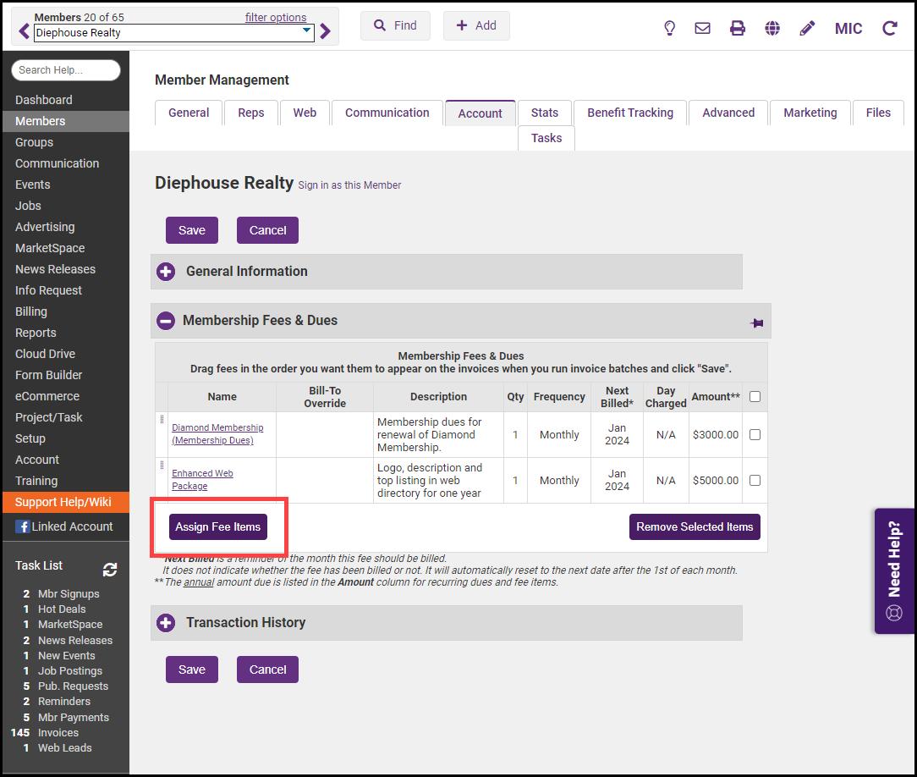This screenshot has width=917, height=777.
Task: Click the printer icon
Action: tap(738, 28)
